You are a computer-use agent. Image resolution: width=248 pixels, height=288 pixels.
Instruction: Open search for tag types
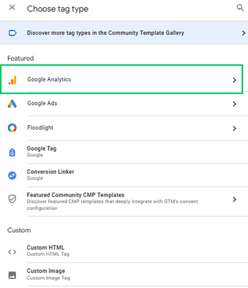(240, 8)
